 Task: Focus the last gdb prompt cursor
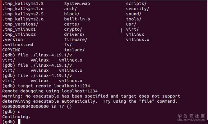tap(19, 122)
